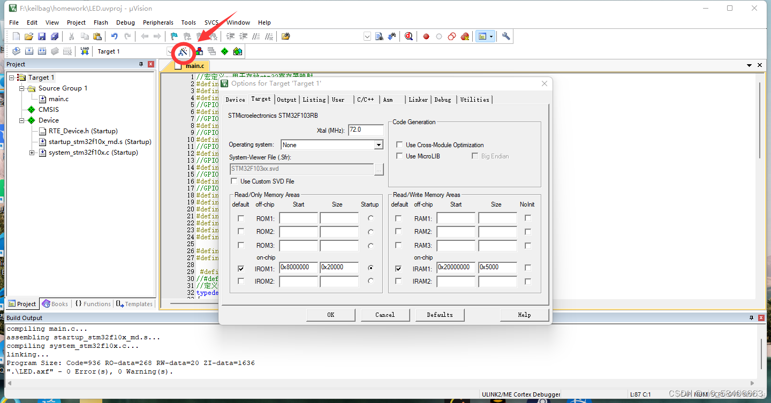The width and height of the screenshot is (771, 403).
Task: Insert a breakpoint using the red dot icon
Action: coord(426,36)
